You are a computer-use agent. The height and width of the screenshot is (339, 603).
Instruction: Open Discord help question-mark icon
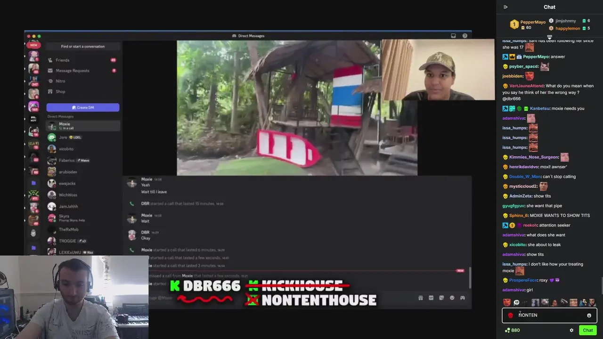pos(464,36)
